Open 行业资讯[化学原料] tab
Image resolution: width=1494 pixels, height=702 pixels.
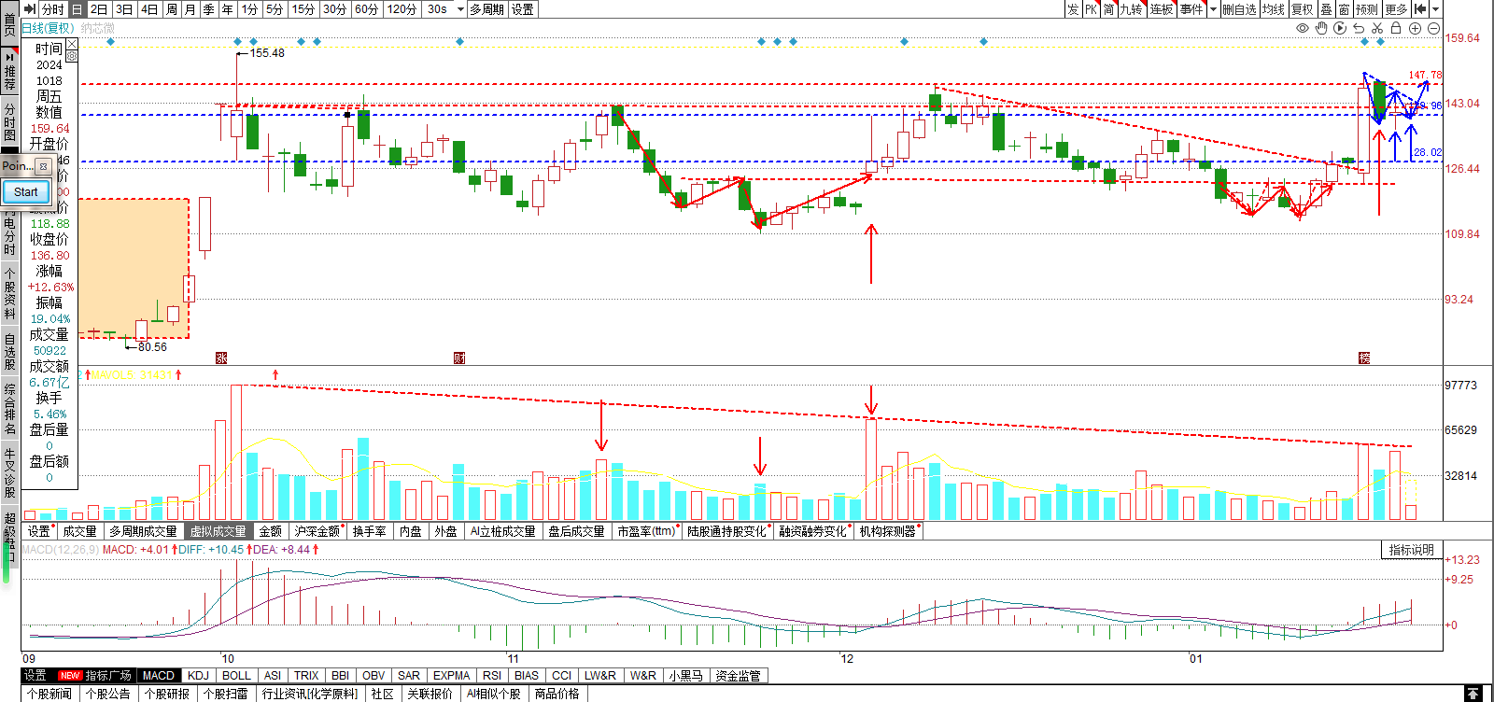coord(309,694)
